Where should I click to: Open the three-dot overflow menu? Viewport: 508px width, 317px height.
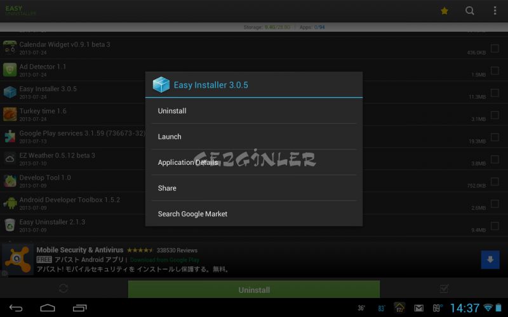tap(495, 11)
